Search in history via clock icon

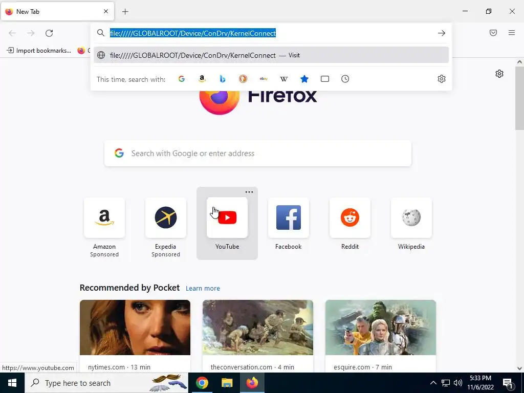345,79
